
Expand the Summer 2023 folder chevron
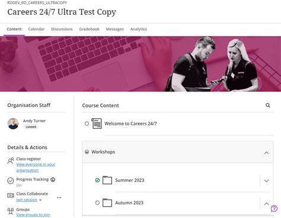tap(266, 181)
